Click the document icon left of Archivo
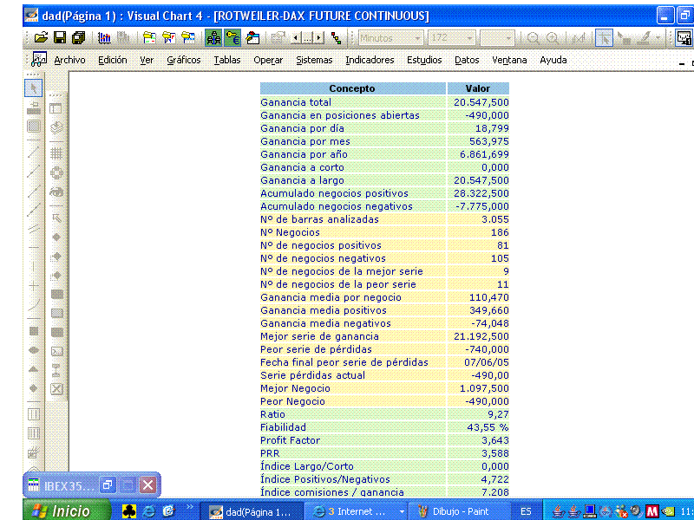This screenshot has height=520, width=694. (x=39, y=59)
